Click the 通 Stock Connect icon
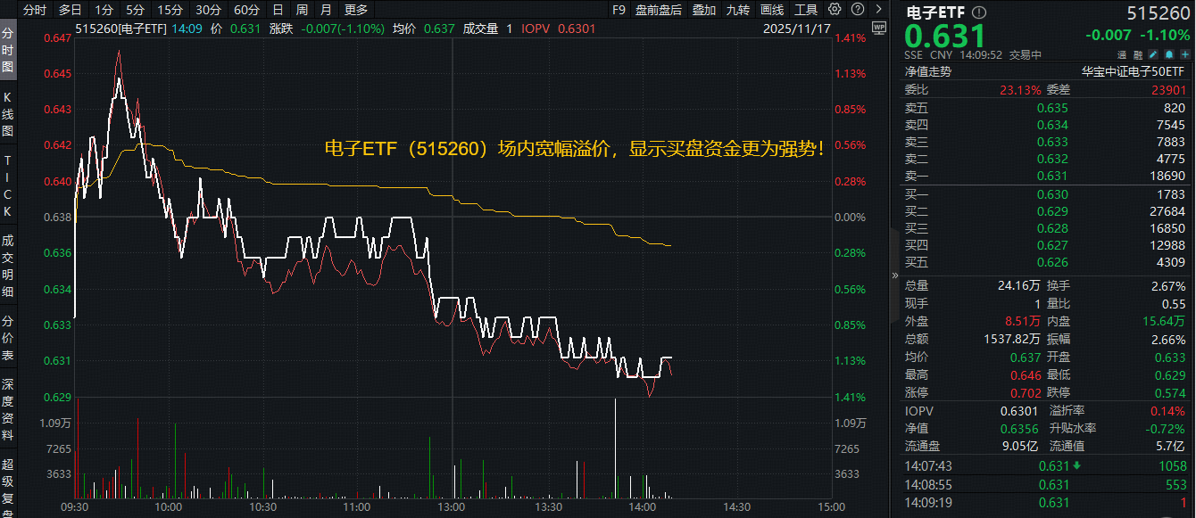Image resolution: width=1196 pixels, height=518 pixels. coord(1122,54)
